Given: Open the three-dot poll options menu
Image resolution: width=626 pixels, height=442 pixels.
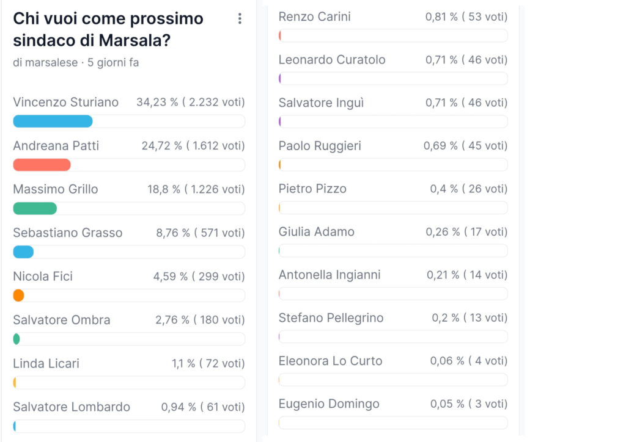Looking at the screenshot, I should coord(240,19).
